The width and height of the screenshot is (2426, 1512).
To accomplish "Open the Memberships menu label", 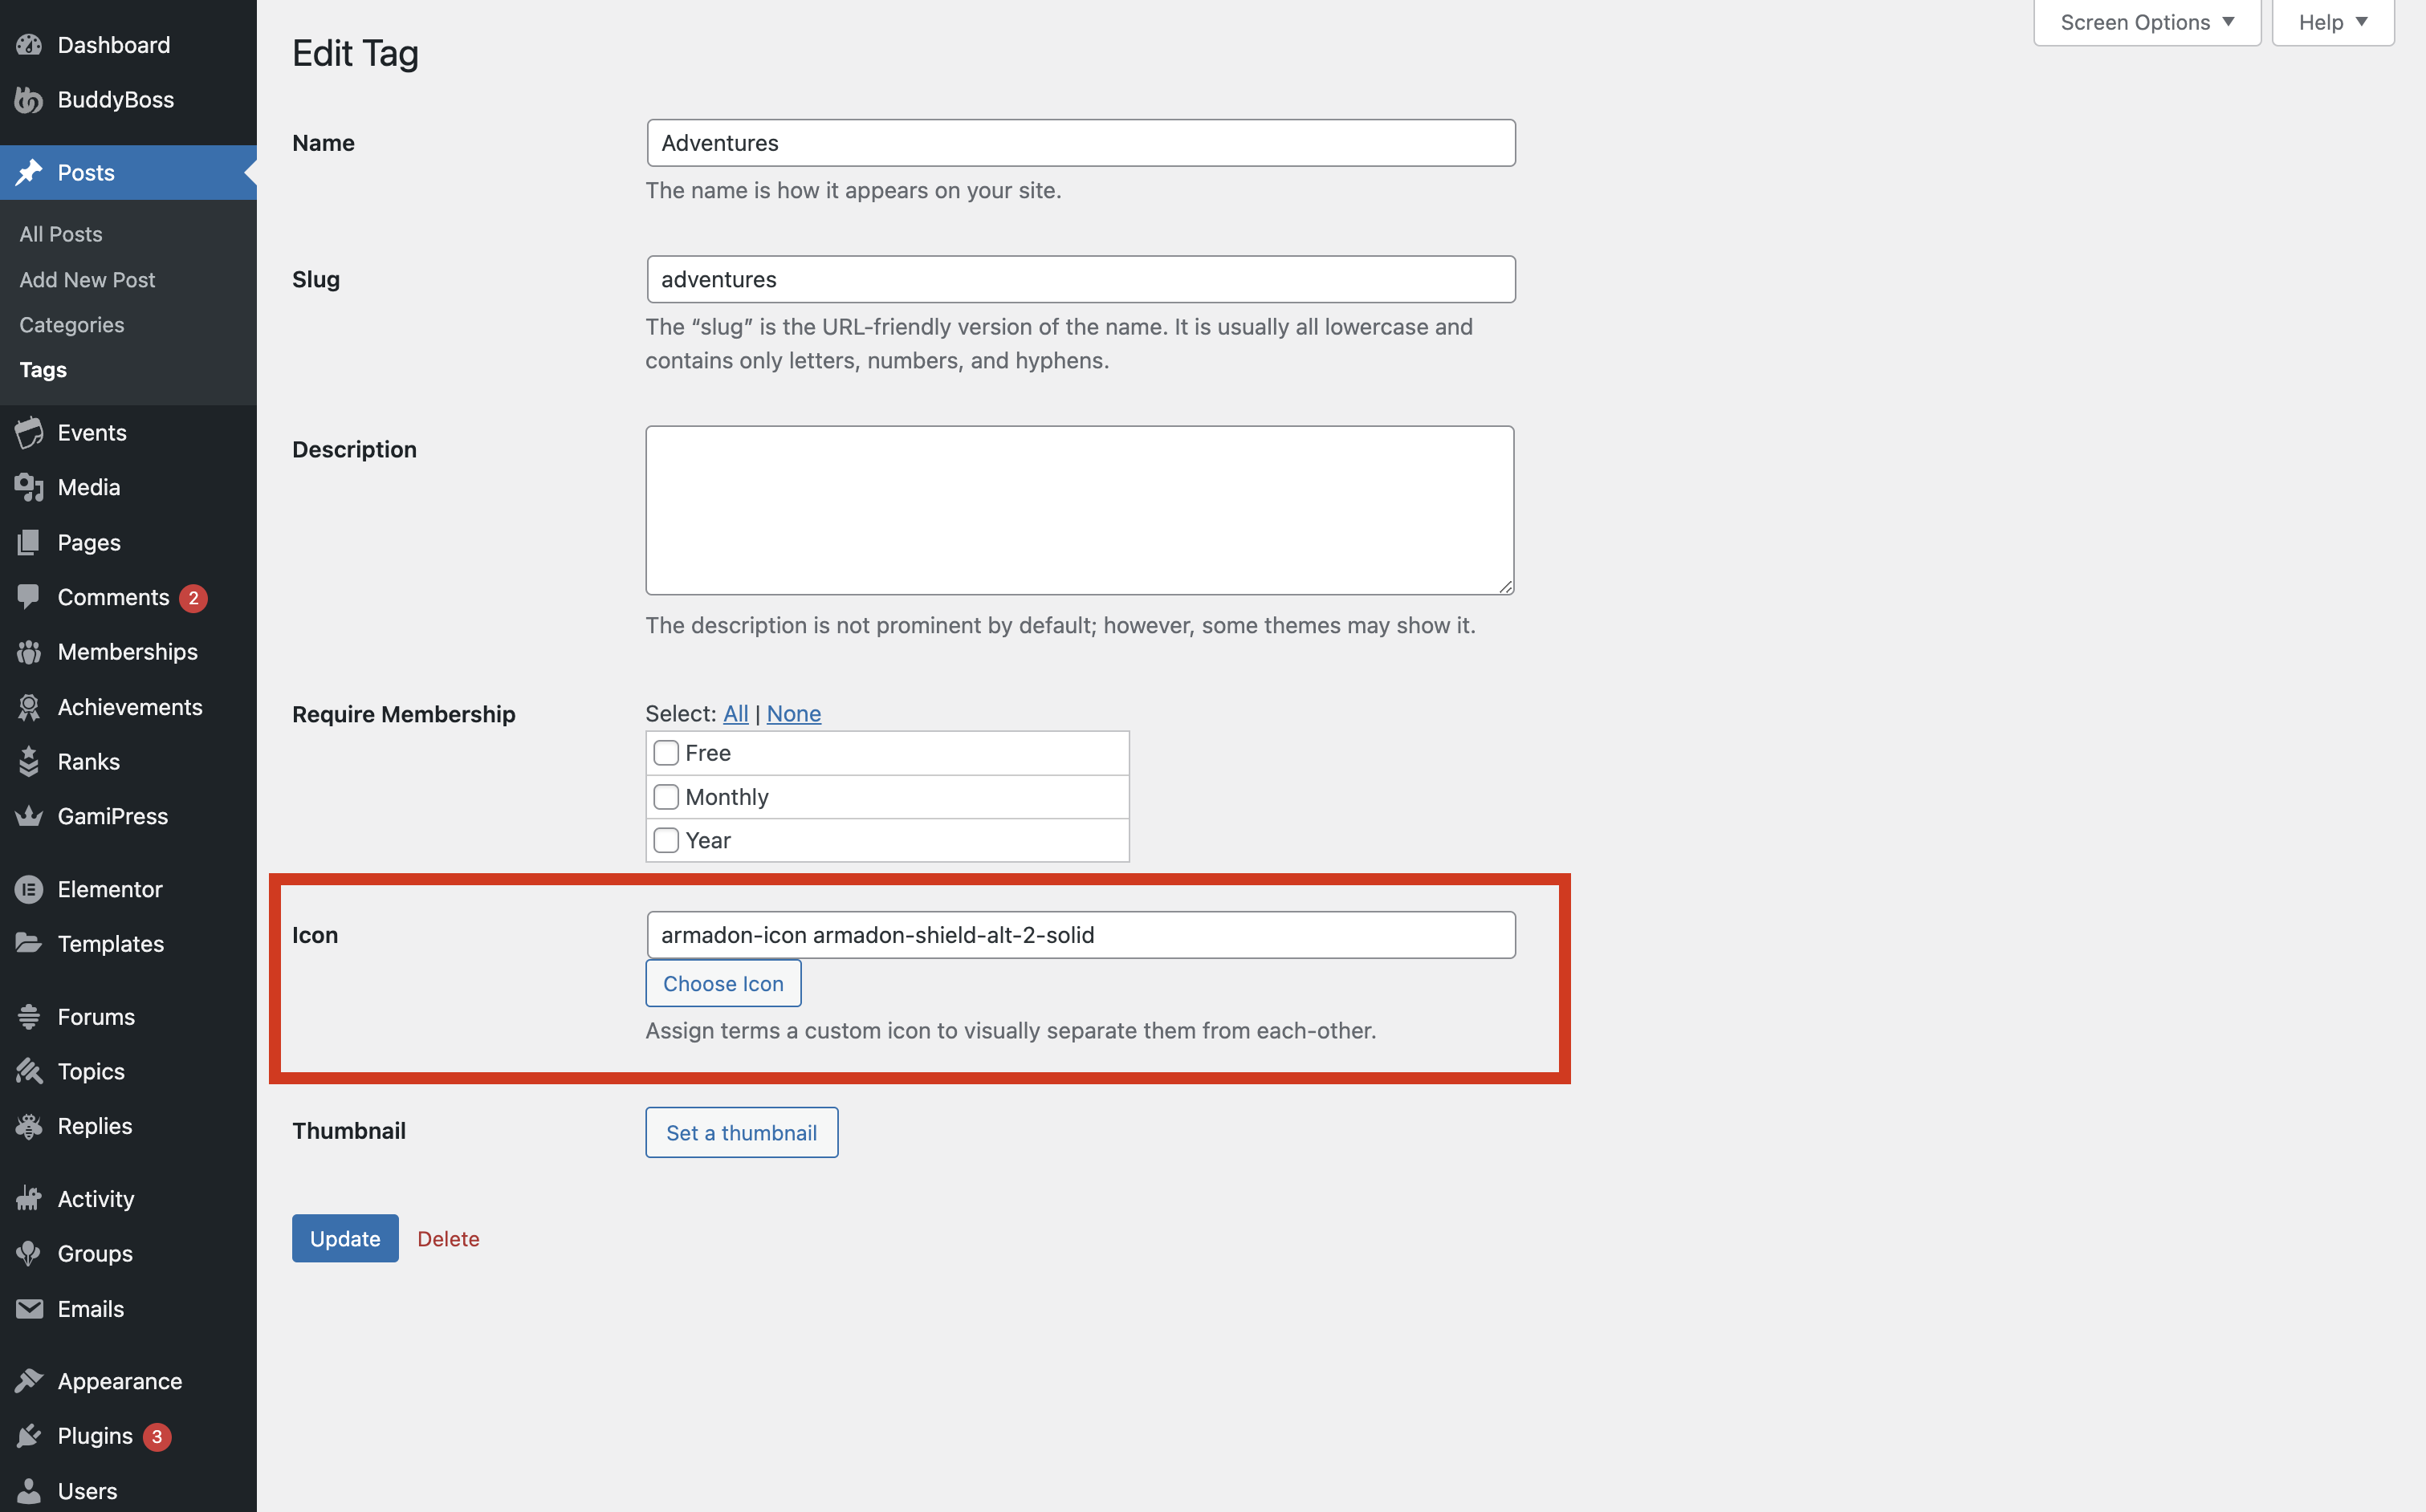I will click(128, 652).
